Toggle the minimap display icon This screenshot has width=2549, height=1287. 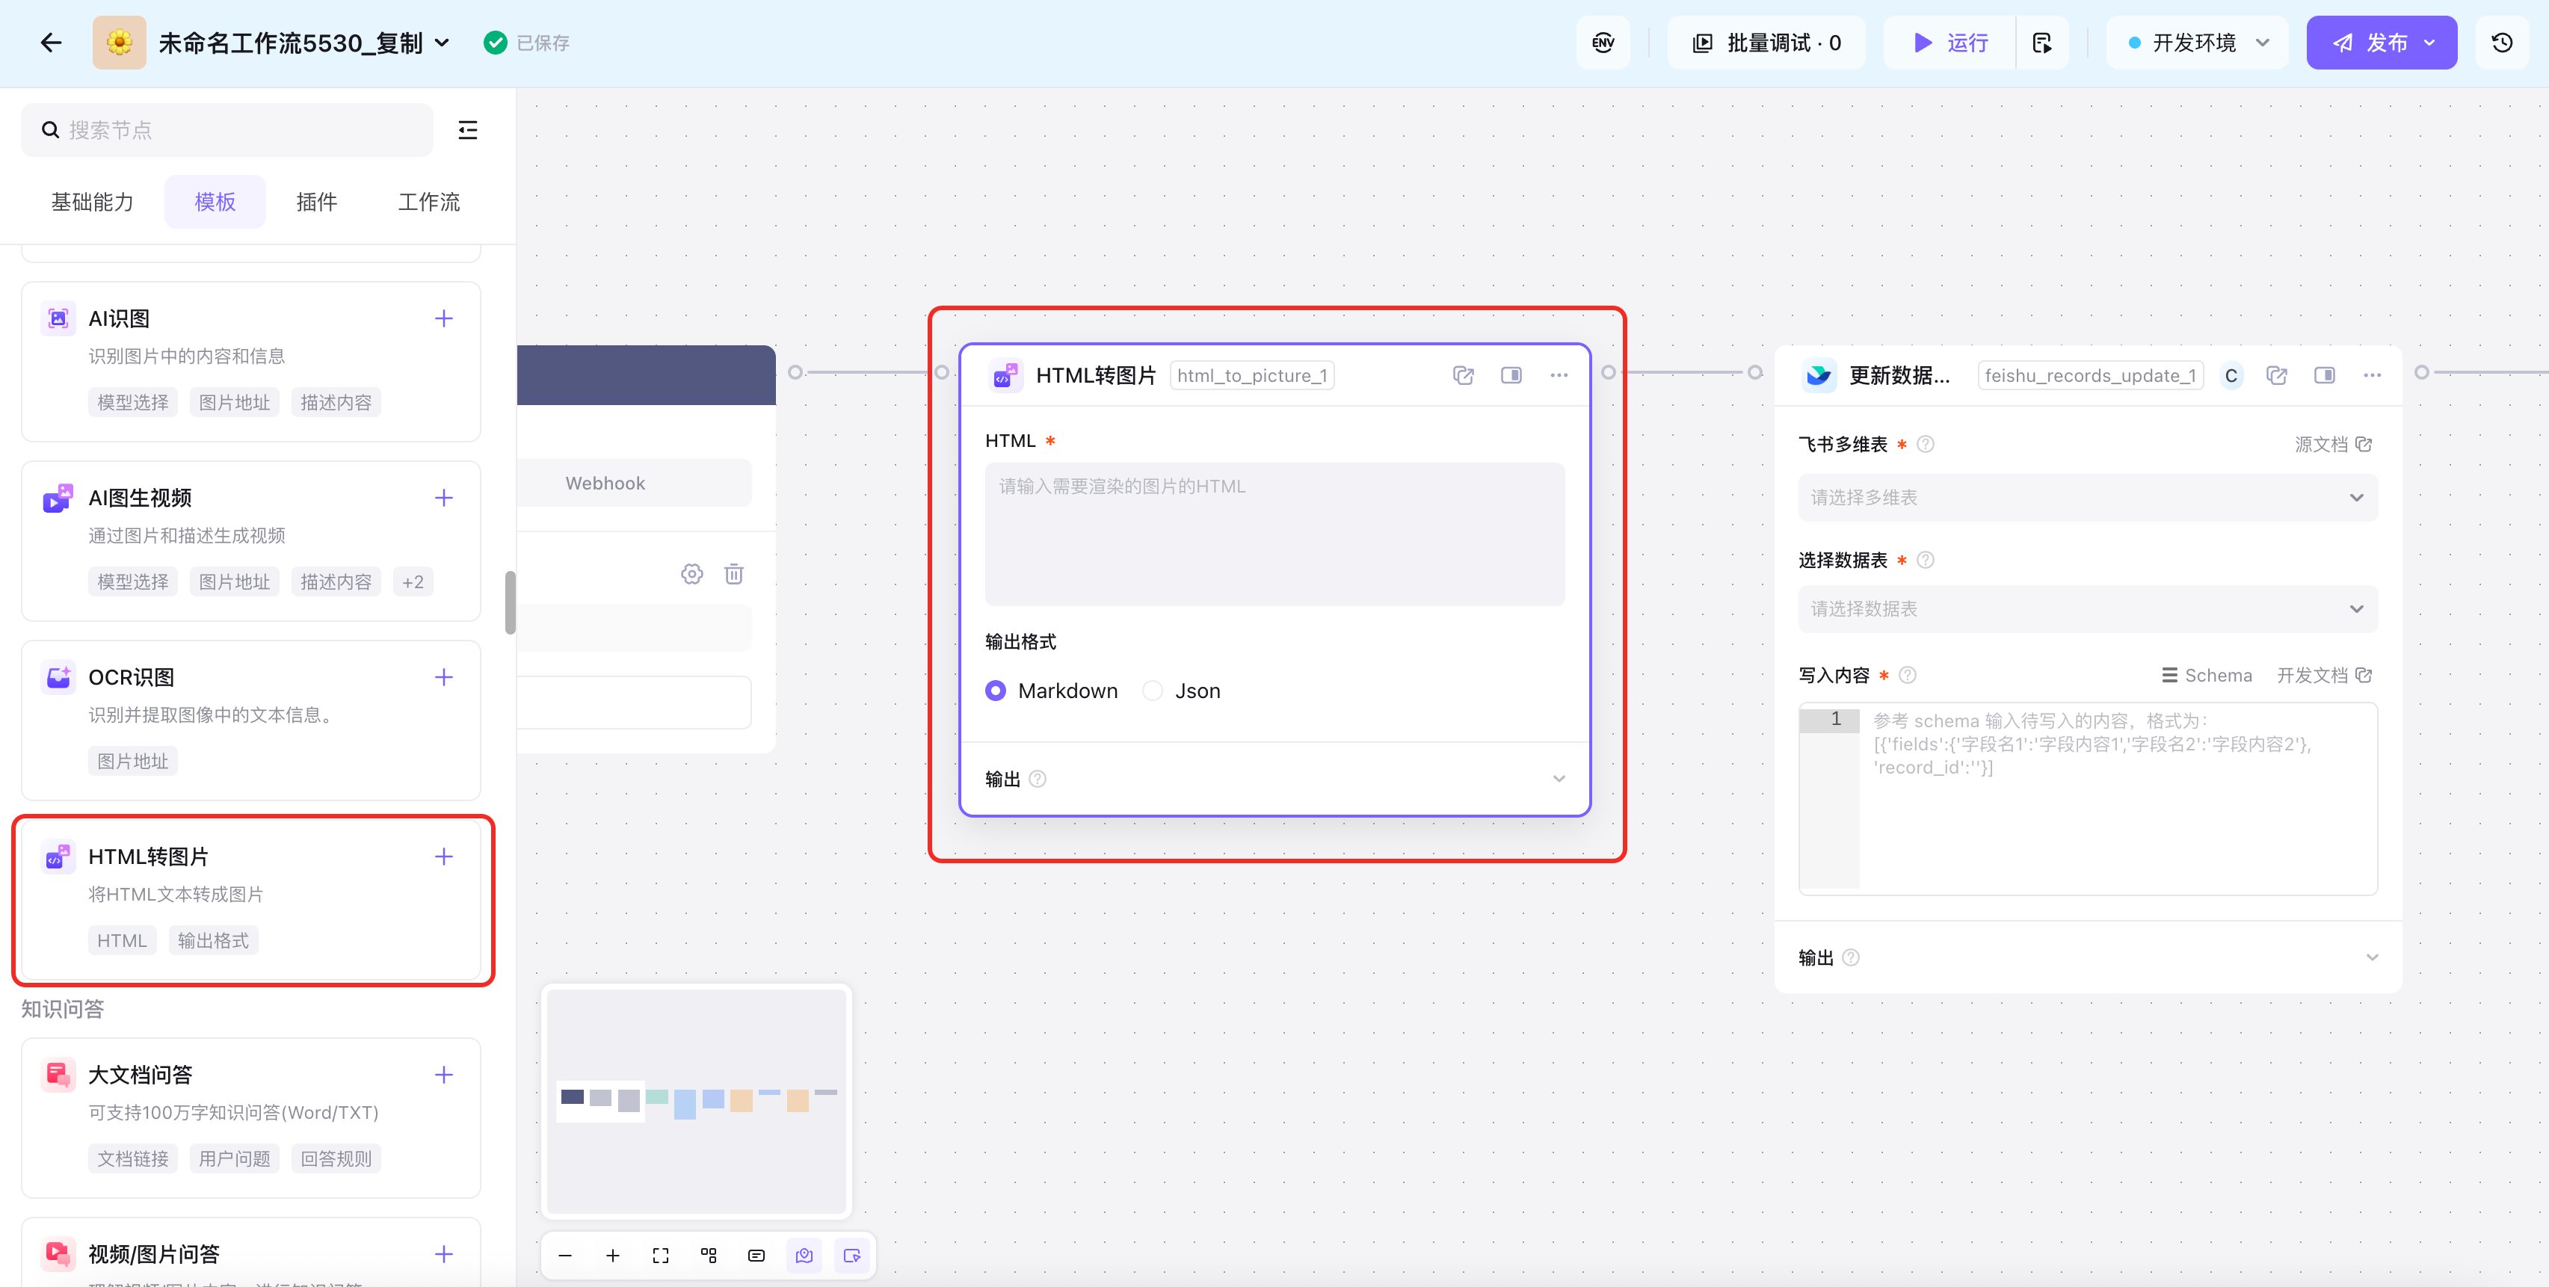(804, 1256)
